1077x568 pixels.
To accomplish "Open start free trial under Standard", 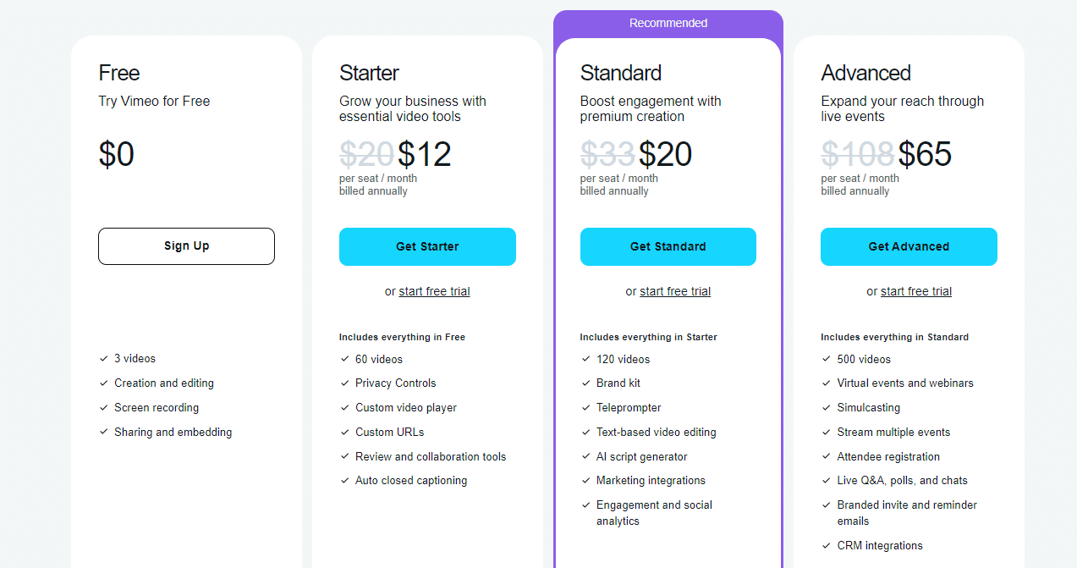I will point(675,291).
